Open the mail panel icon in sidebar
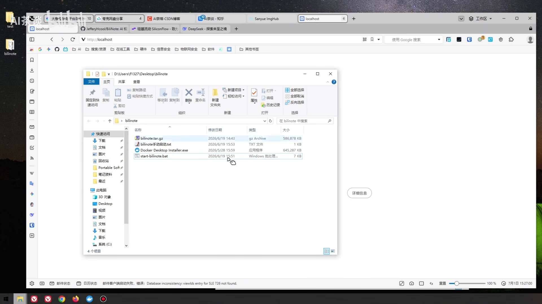Screen dimensions: 542x304 (x=32, y=127)
